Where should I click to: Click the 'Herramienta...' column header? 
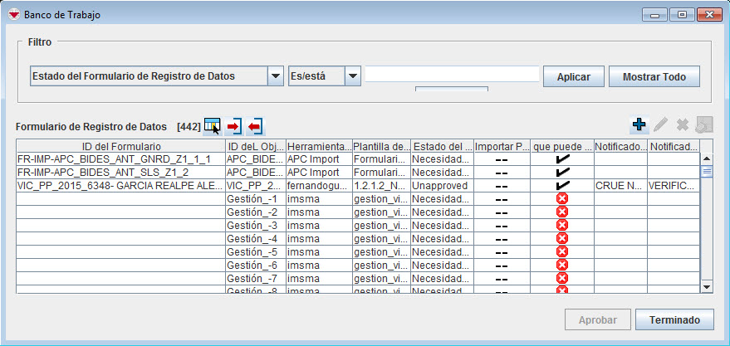point(318,146)
